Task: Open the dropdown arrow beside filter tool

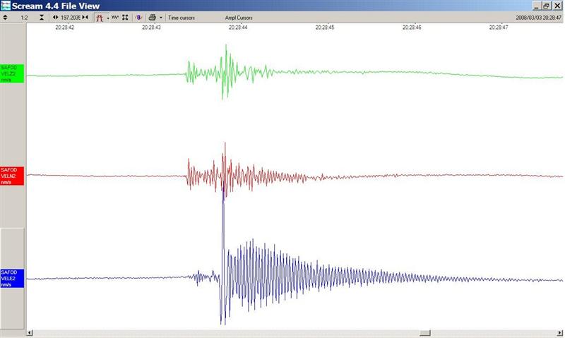Action: pyautogui.click(x=107, y=17)
